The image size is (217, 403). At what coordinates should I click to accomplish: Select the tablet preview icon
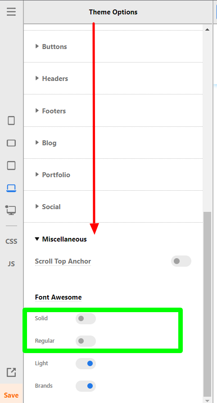click(11, 166)
